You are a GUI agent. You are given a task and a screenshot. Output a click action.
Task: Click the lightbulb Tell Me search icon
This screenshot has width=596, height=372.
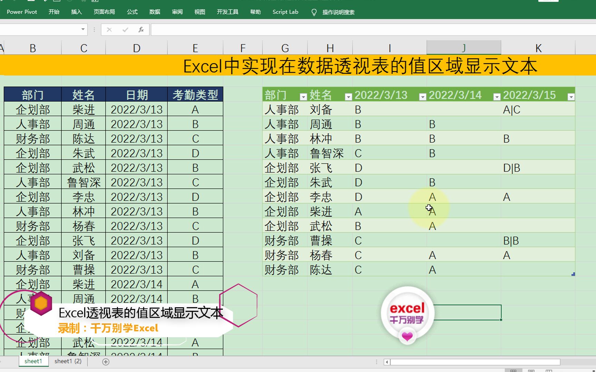coord(314,12)
